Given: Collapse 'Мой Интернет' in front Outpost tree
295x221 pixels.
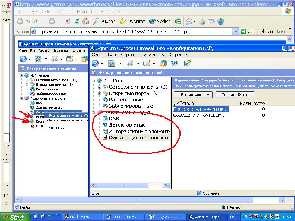Looking at the screenshot, I should 93,81.
